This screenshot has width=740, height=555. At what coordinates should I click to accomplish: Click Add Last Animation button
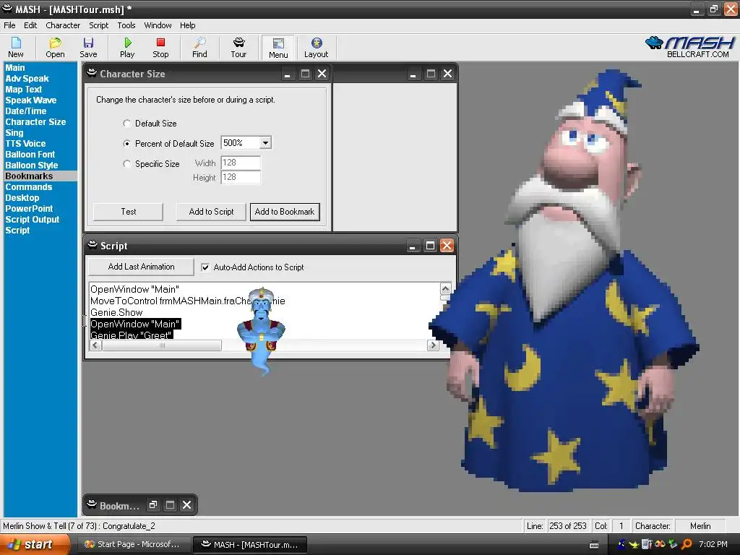(141, 267)
